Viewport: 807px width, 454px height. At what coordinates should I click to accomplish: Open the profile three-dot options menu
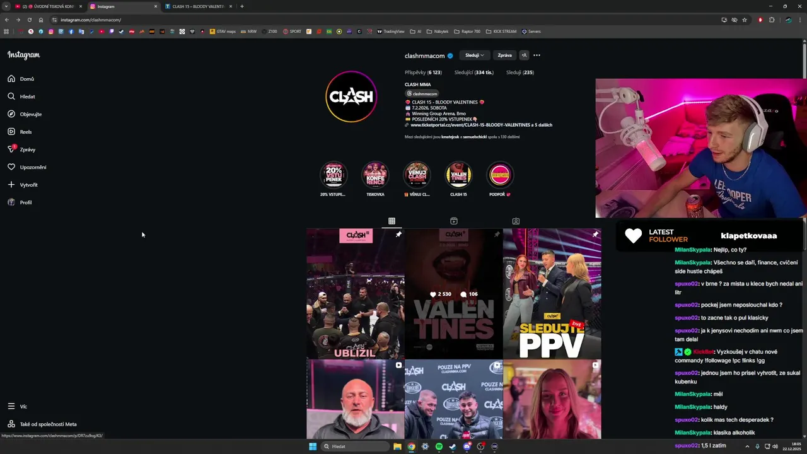click(x=537, y=55)
